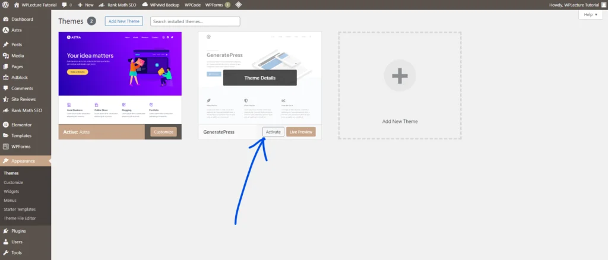Click the Rank Math SEO sidebar icon
The height and width of the screenshot is (260, 608).
pyautogui.click(x=6, y=110)
